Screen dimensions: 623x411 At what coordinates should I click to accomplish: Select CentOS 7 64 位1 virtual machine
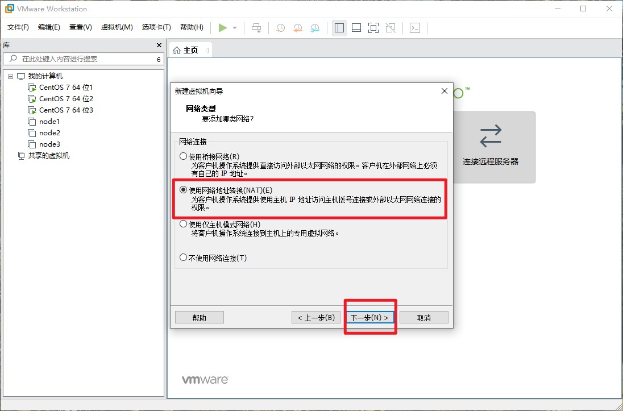[x=66, y=88]
